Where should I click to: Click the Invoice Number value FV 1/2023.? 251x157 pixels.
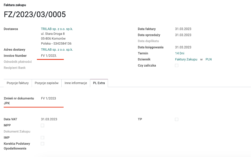[49, 56]
